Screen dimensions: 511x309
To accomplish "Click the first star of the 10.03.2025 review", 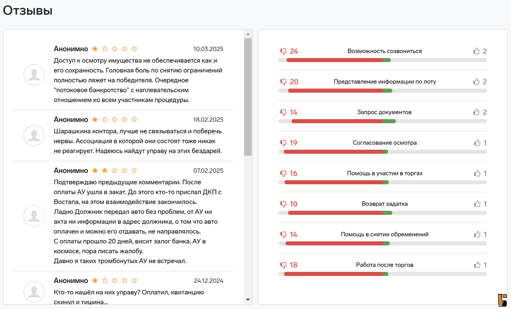I will (95, 49).
